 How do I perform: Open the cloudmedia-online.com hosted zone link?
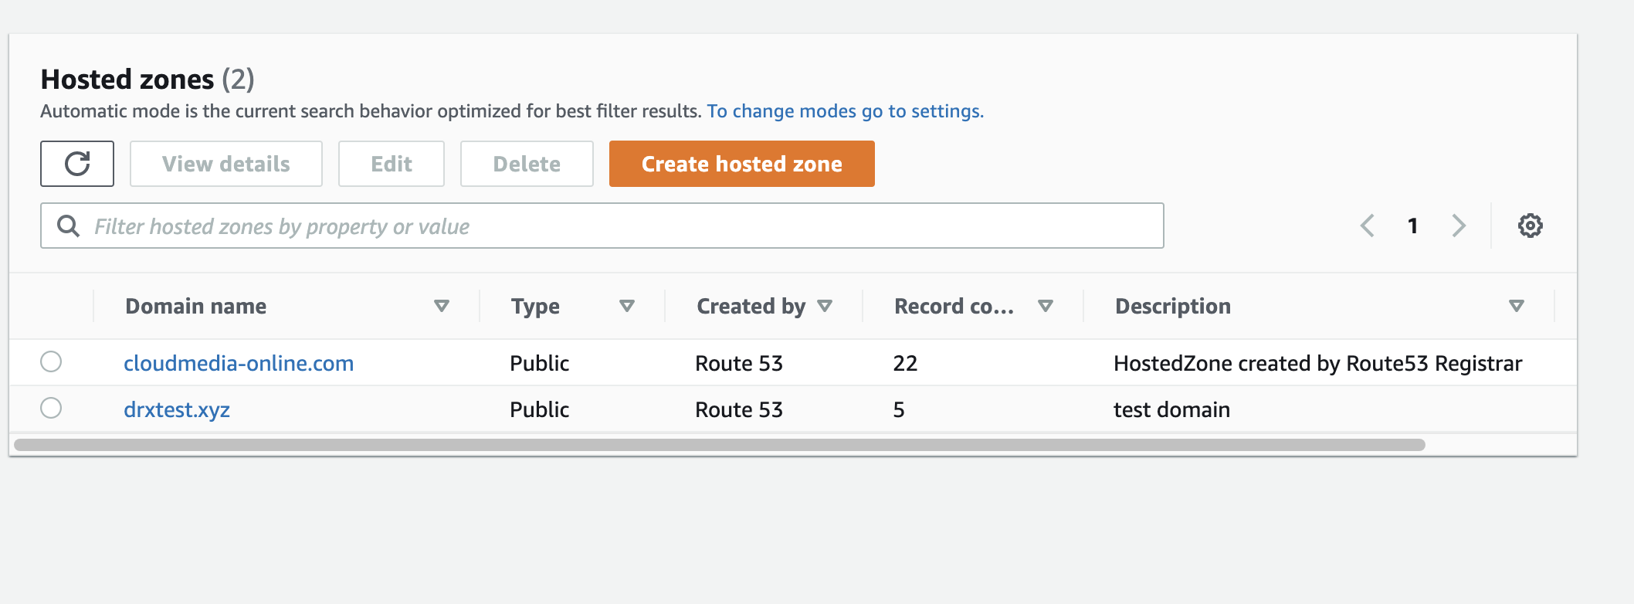(239, 363)
